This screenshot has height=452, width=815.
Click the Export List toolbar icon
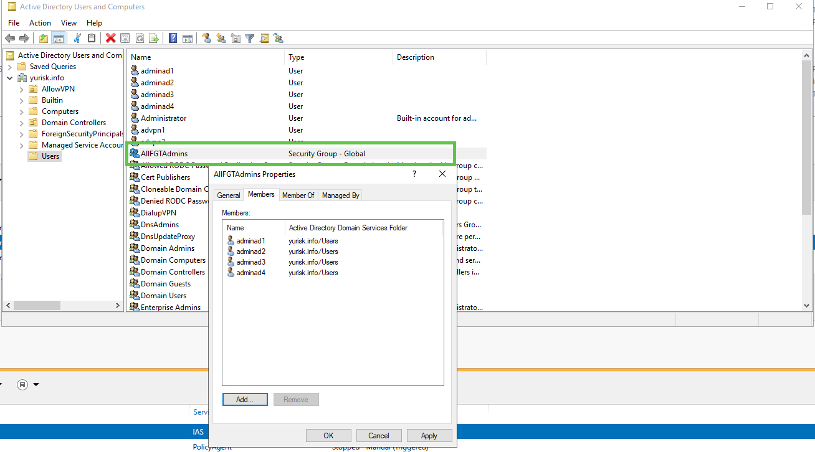click(x=154, y=39)
